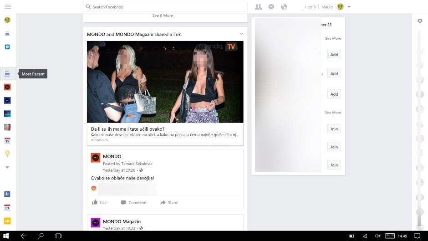The image size is (428, 241).
Task: Open the lightbulb icon in left sidebar
Action: 7,154
